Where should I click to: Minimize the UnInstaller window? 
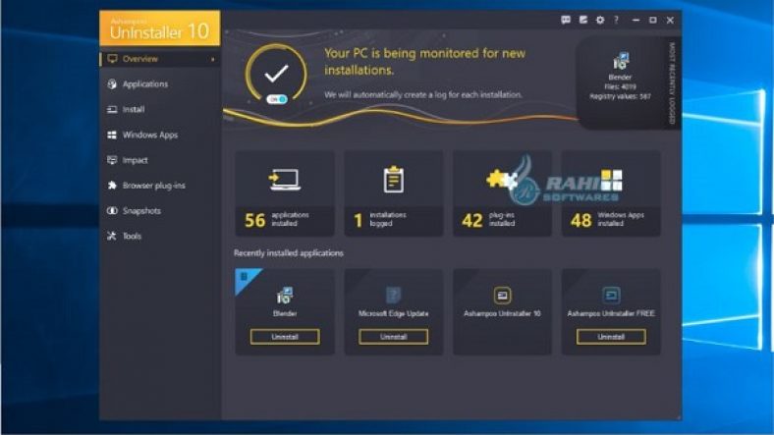tap(636, 21)
